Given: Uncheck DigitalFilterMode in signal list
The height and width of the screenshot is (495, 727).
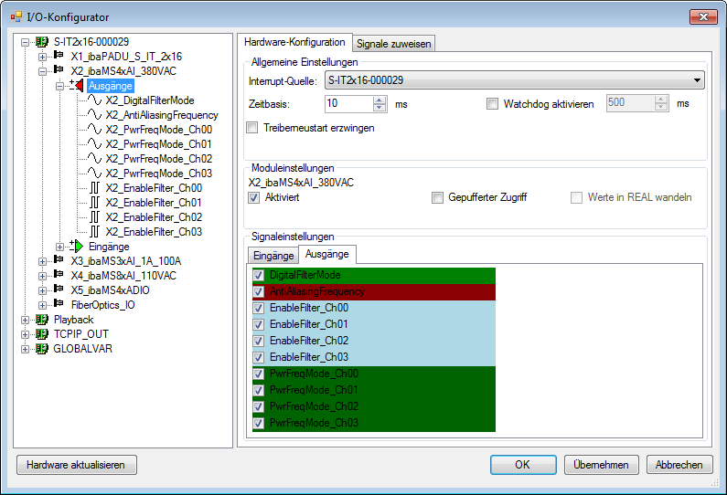Looking at the screenshot, I should pyautogui.click(x=259, y=276).
